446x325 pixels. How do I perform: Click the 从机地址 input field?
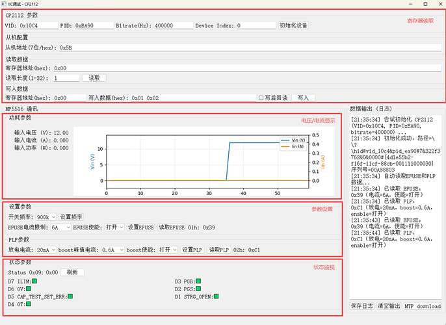pyautogui.click(x=247, y=48)
